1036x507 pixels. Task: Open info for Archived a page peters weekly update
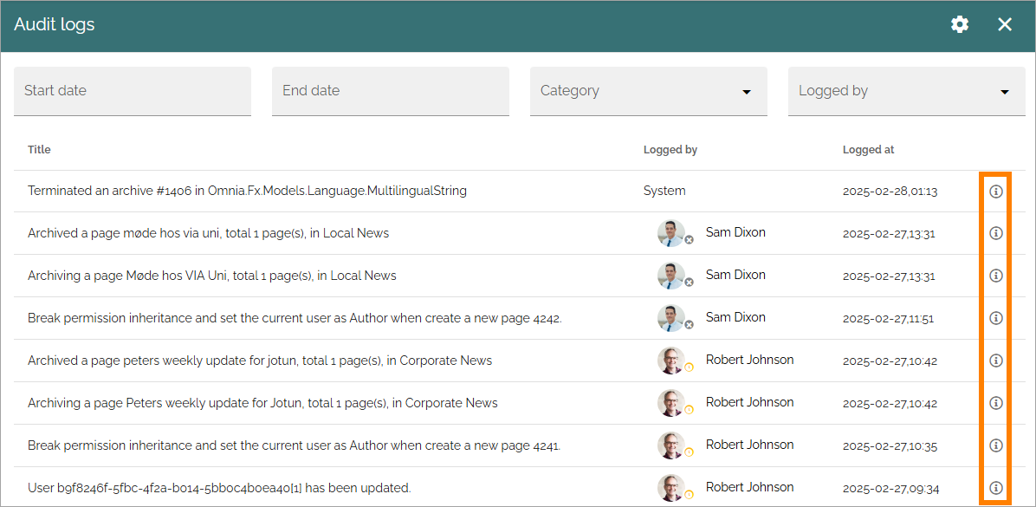point(995,361)
